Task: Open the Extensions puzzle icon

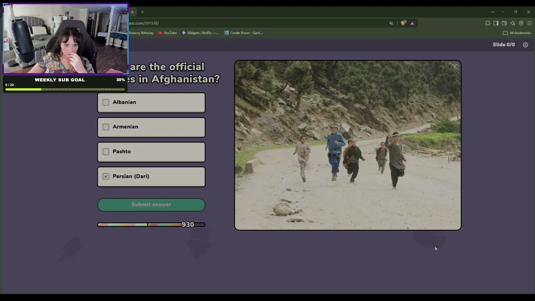Action: tap(488, 23)
